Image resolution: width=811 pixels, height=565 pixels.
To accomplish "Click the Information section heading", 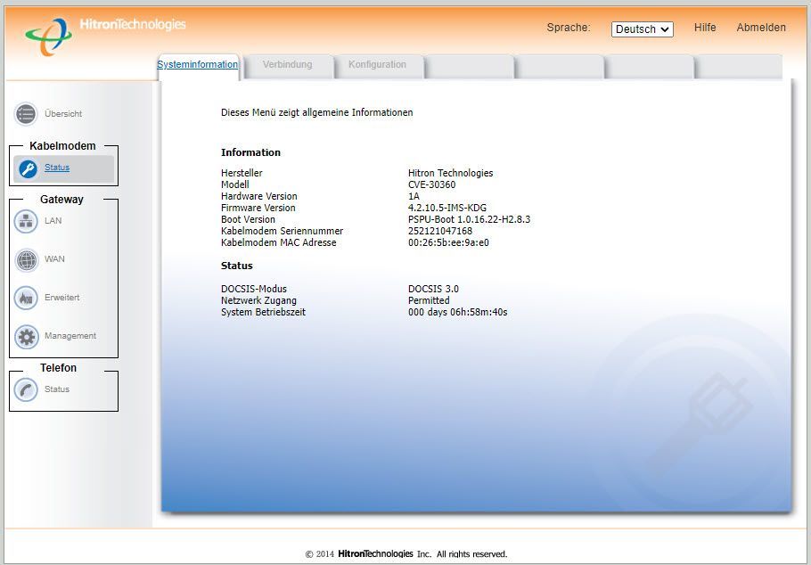I will click(250, 152).
